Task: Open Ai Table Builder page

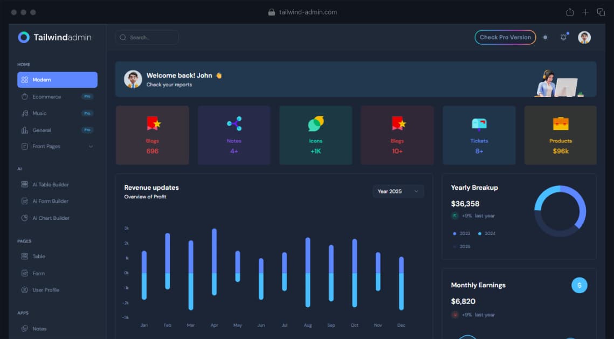Action: point(50,184)
